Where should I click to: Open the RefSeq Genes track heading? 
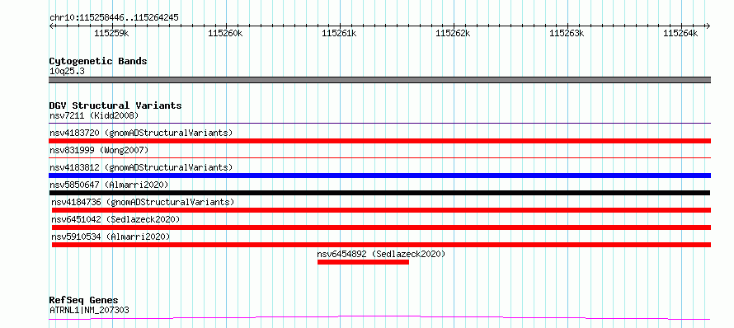coord(84,300)
